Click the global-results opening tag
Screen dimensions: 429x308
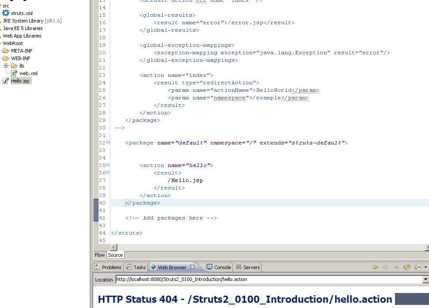[x=168, y=15]
